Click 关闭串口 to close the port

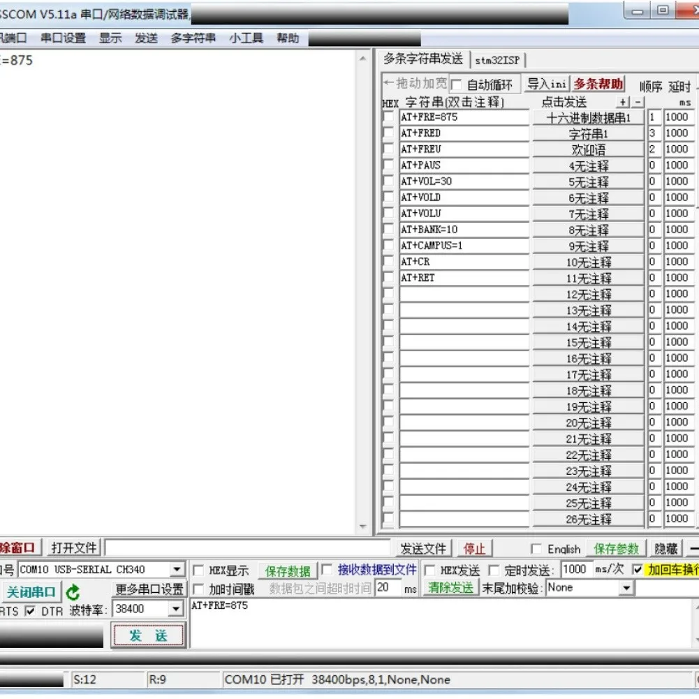coord(31,592)
